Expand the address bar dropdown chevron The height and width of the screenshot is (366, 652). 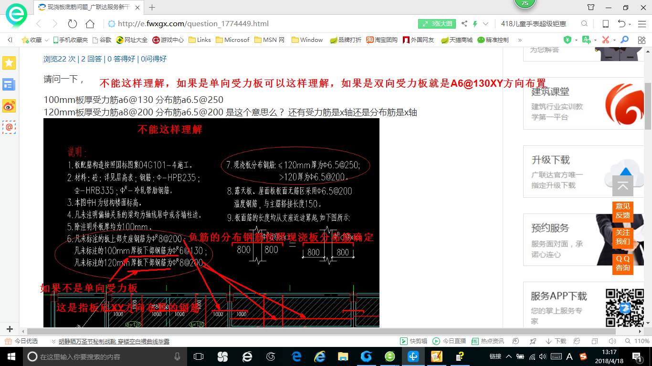[486, 24]
